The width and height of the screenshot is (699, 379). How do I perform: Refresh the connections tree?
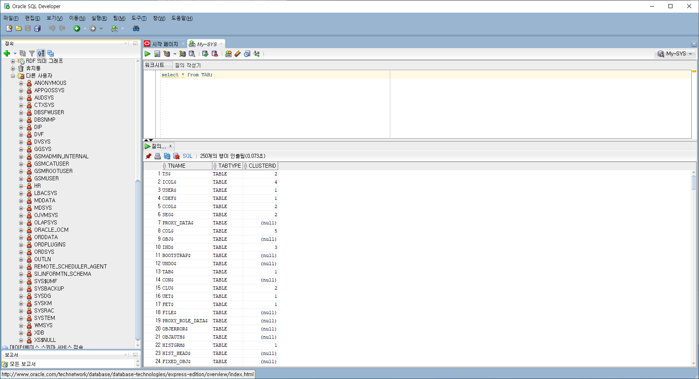tap(23, 53)
